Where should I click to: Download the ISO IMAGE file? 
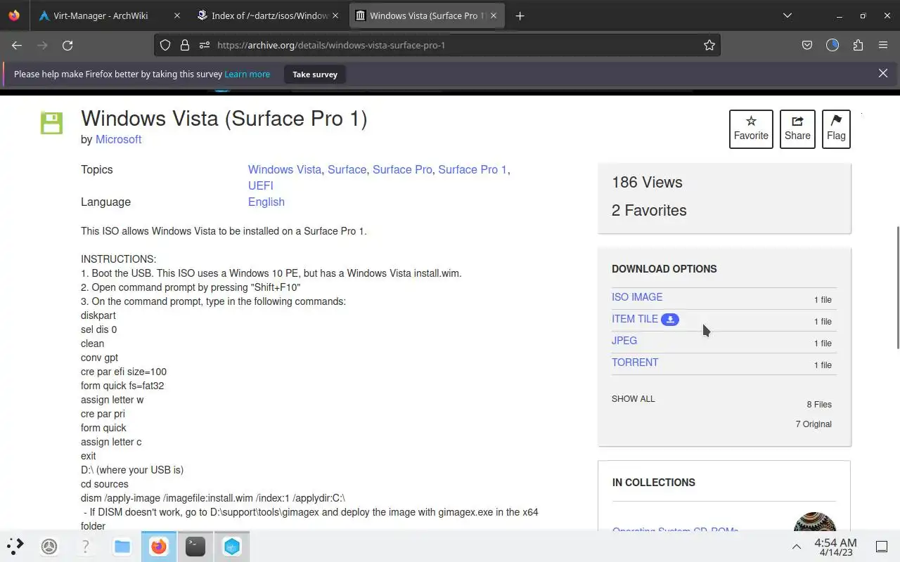(x=637, y=297)
